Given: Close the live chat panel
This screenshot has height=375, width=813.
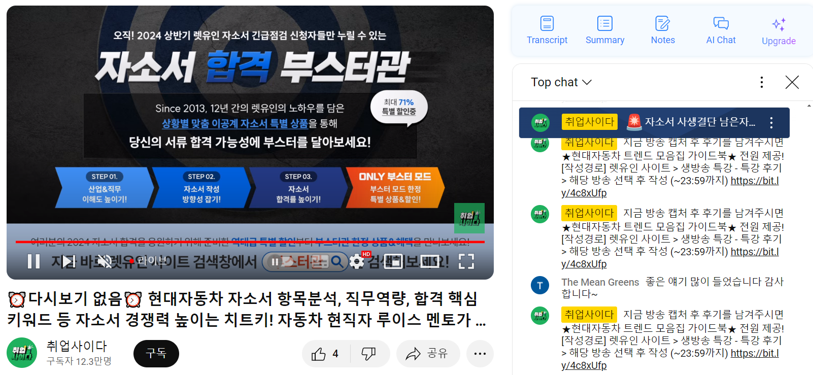Looking at the screenshot, I should click(x=792, y=82).
